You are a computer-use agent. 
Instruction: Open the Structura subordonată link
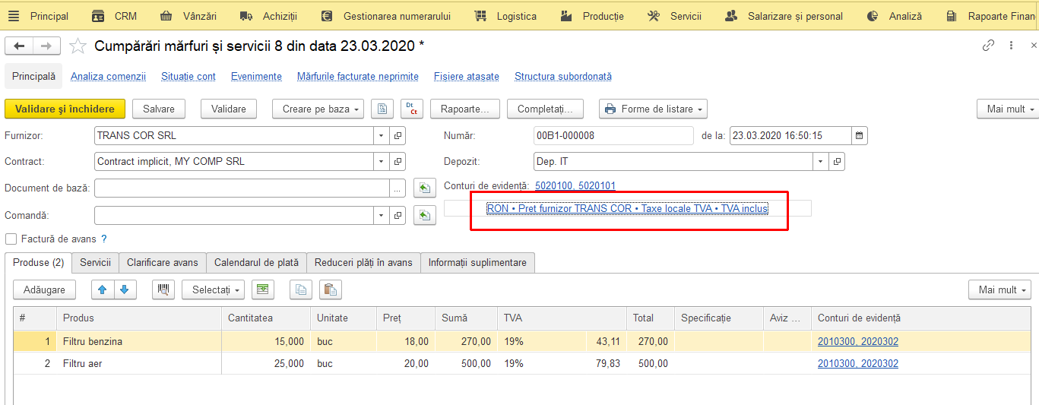tap(563, 76)
